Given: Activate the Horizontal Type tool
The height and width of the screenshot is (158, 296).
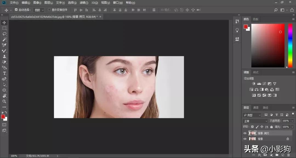Looking at the screenshot, I should (4, 73).
